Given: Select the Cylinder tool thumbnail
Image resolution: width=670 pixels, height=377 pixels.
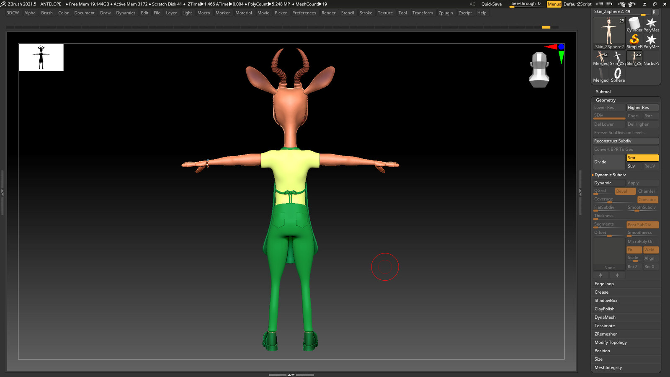Looking at the screenshot, I should [634, 25].
